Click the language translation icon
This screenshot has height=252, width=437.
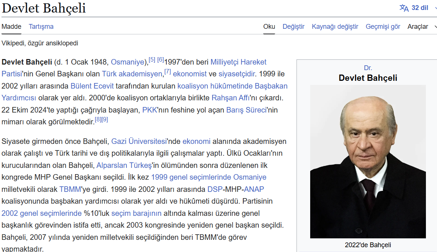click(x=404, y=8)
